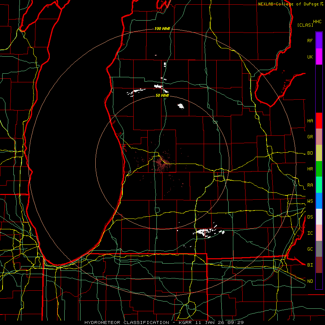Click the HYDROMETEOR CLASSIFICATION title text
The width and height of the screenshot is (325, 325).
click(127, 322)
